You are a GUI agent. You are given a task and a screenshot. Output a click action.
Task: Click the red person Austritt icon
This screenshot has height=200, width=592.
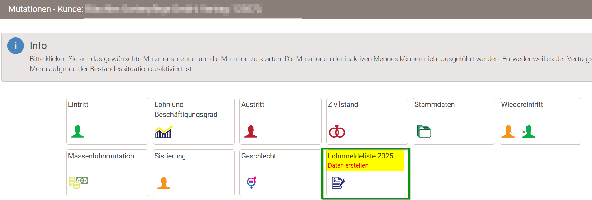251,131
